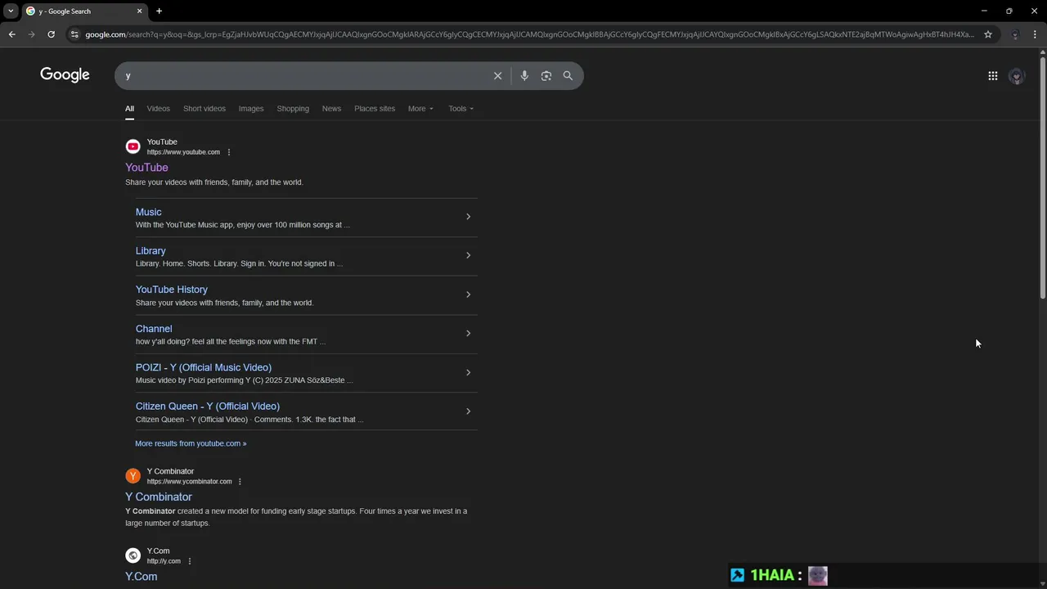The width and height of the screenshot is (1047, 589).
Task: Expand the Music sitelink chevron
Action: (x=468, y=217)
